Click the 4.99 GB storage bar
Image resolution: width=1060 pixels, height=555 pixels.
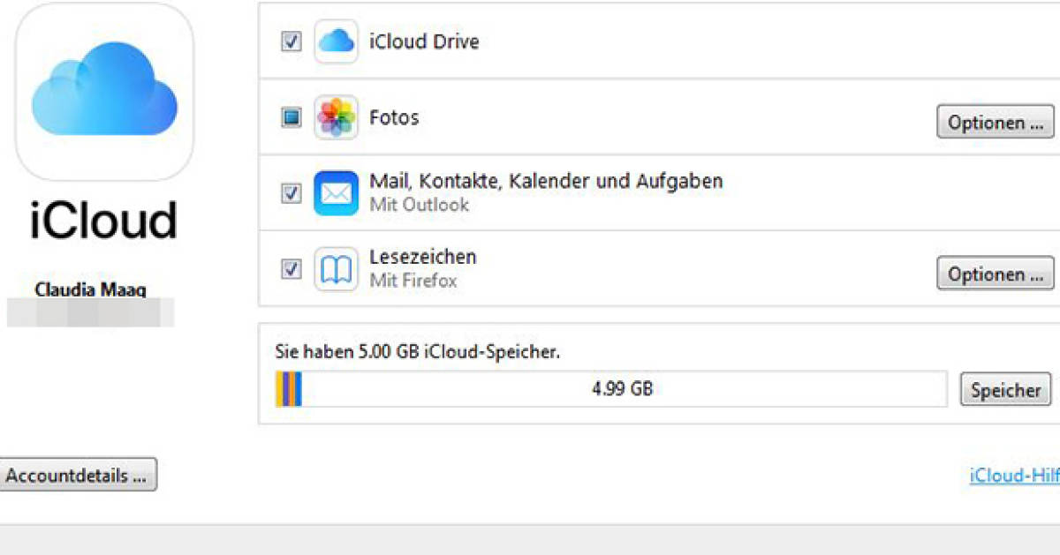(610, 388)
